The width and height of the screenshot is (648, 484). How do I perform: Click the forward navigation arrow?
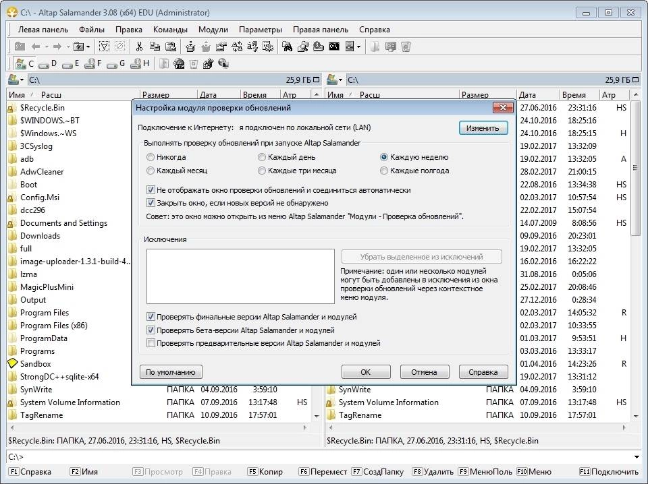57,47
